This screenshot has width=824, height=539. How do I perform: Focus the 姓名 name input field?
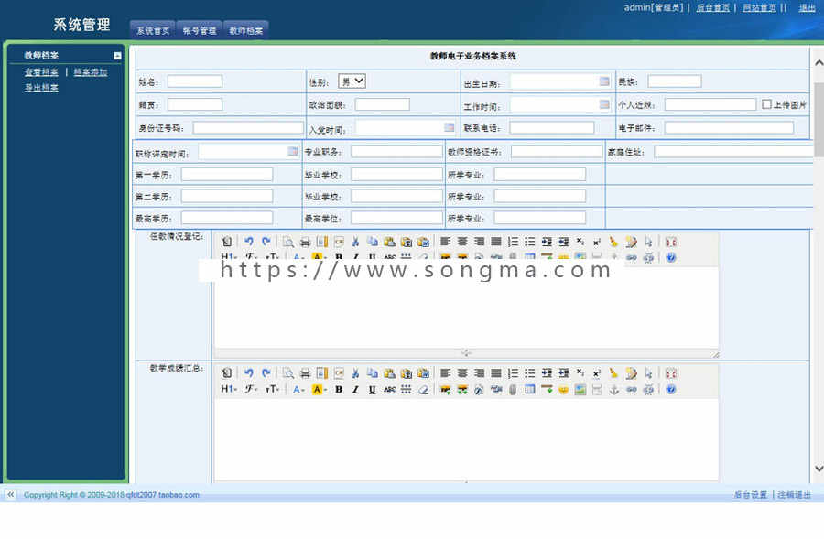[x=195, y=81]
